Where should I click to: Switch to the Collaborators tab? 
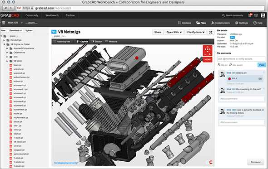[220, 23]
